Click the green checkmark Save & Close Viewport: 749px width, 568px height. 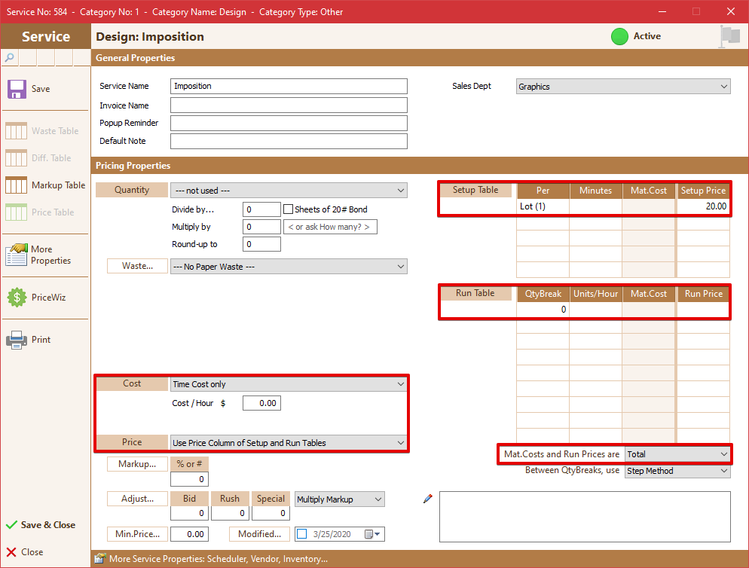click(11, 525)
